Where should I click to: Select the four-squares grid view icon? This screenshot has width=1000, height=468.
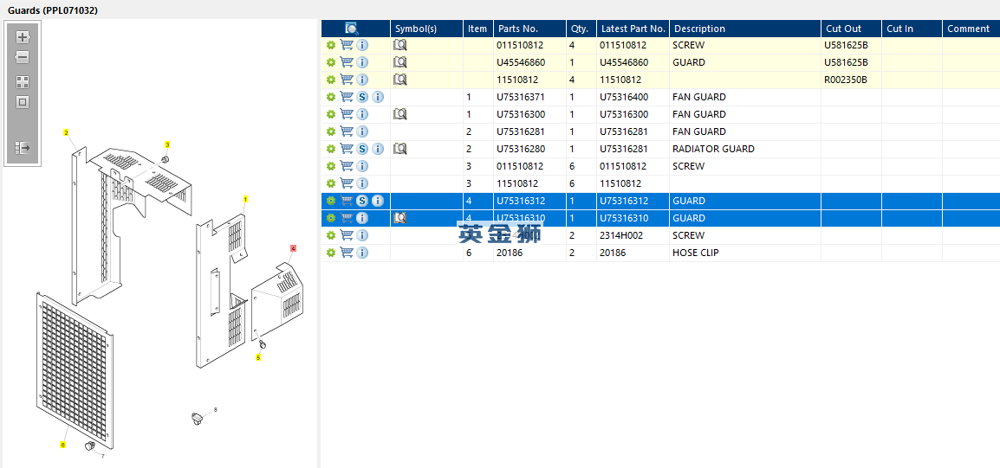point(23,82)
